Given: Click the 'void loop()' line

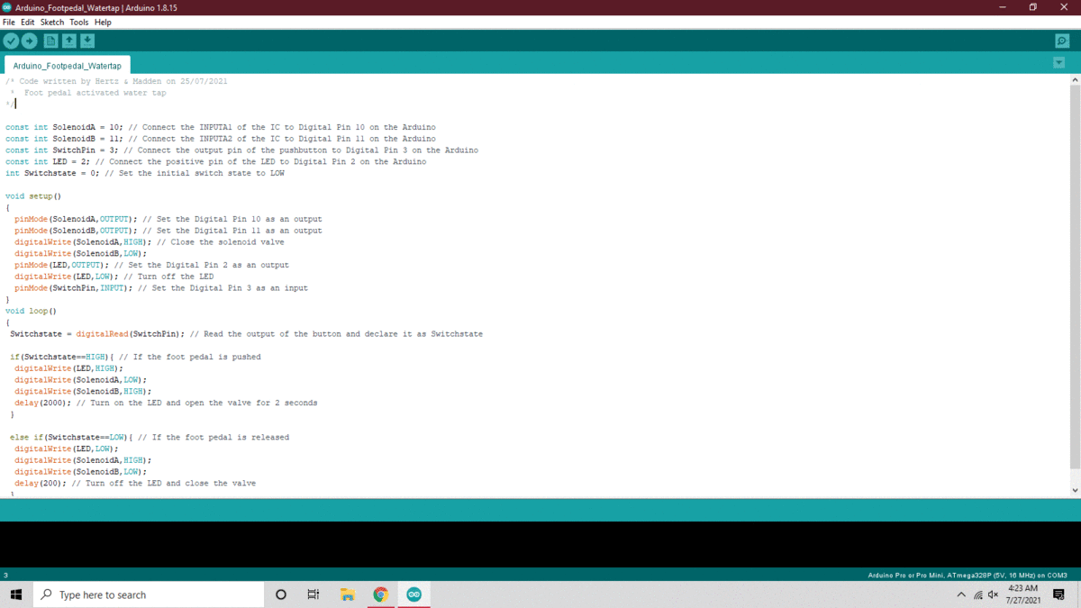Looking at the screenshot, I should pos(31,311).
